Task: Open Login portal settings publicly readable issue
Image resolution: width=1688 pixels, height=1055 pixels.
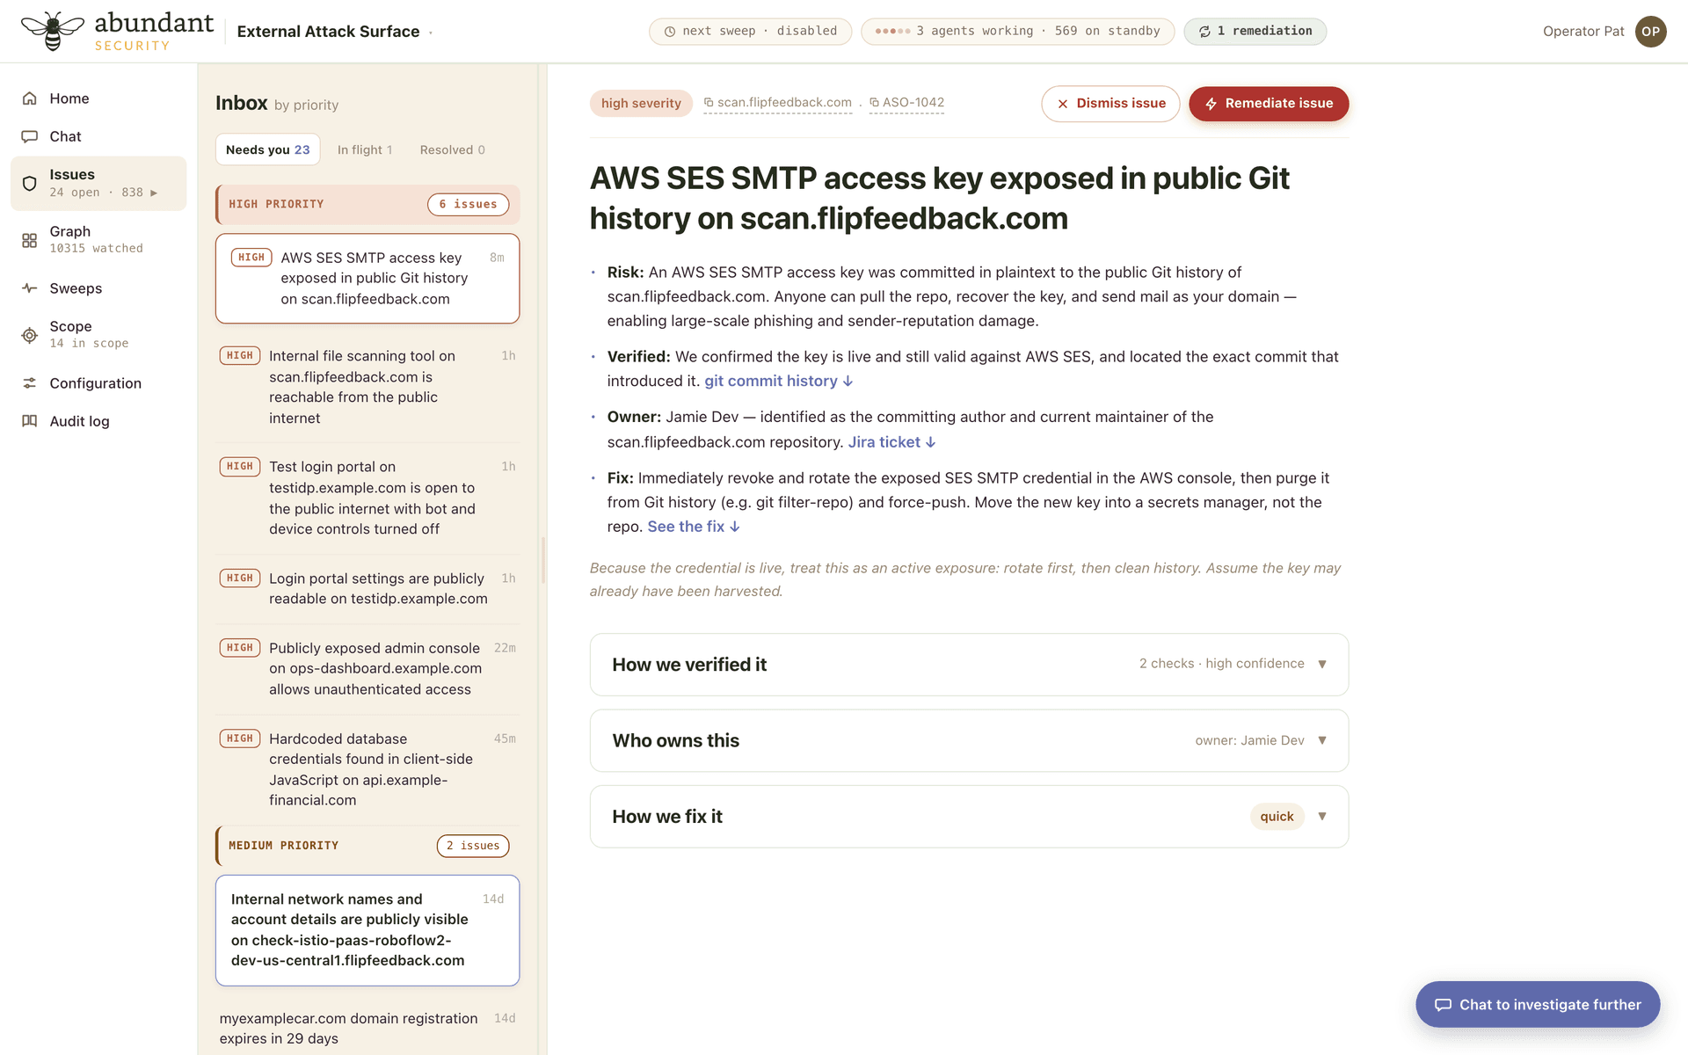Action: [x=367, y=588]
